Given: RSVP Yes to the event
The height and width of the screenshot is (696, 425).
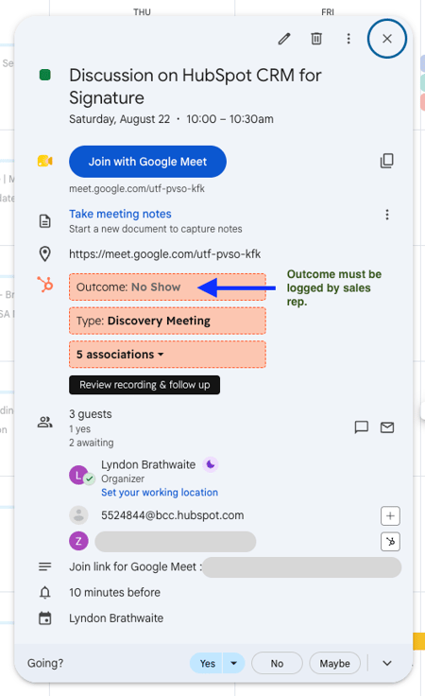Looking at the screenshot, I should pos(207,664).
